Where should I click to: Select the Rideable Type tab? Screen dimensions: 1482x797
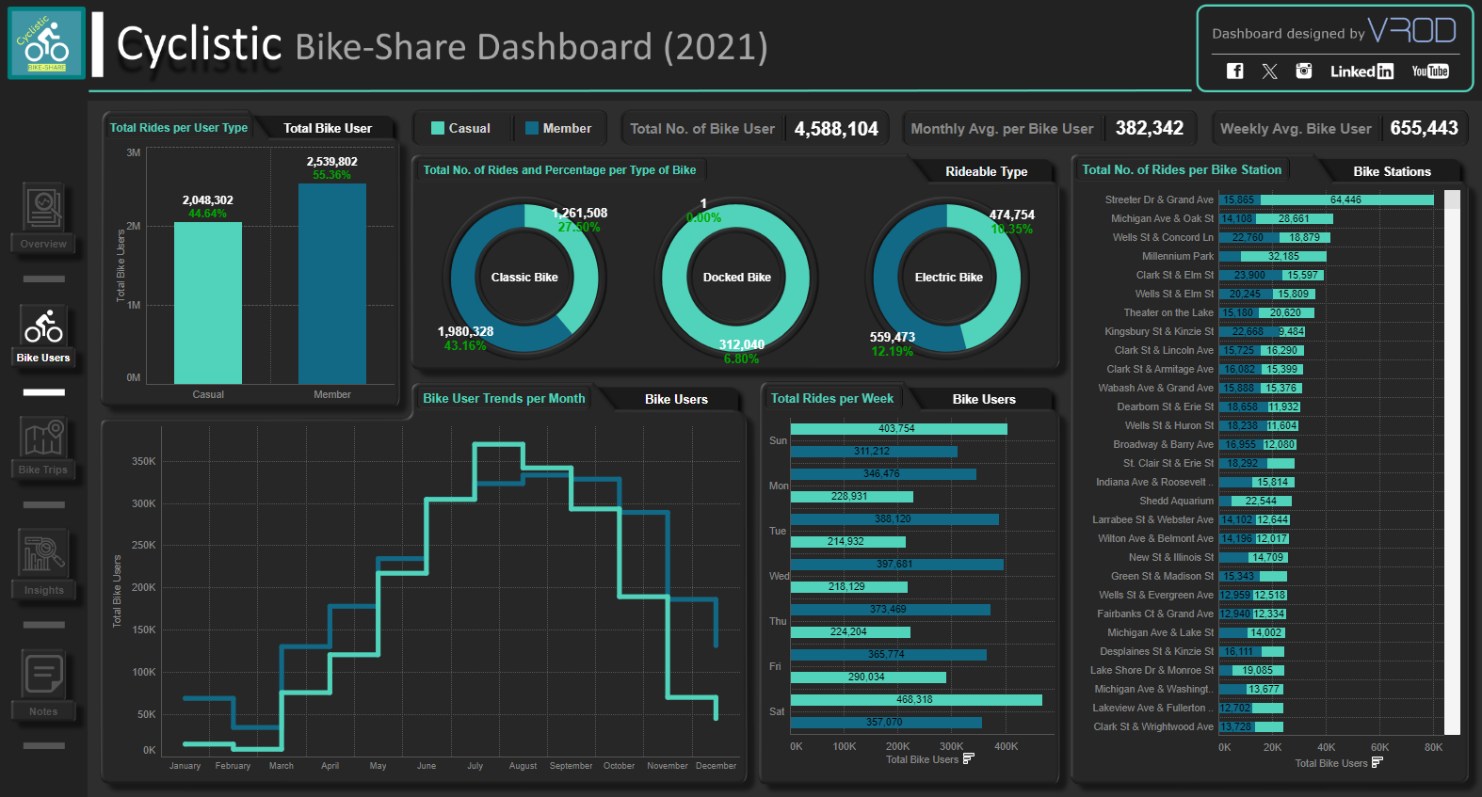(986, 171)
